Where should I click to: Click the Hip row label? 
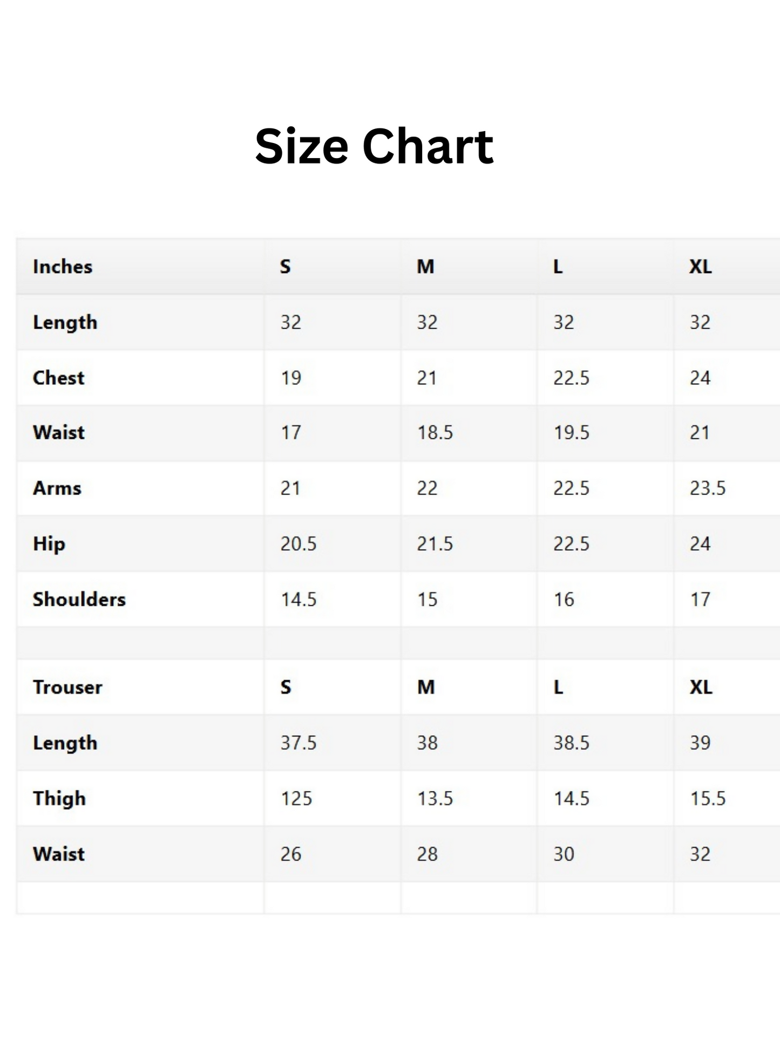point(49,543)
